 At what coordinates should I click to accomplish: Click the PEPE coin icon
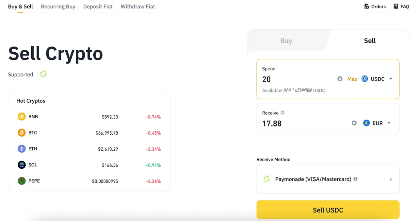(21, 181)
